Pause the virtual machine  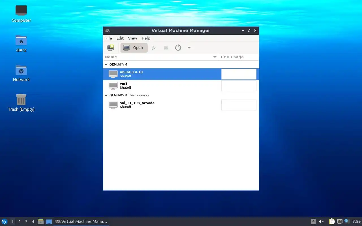tap(166, 48)
